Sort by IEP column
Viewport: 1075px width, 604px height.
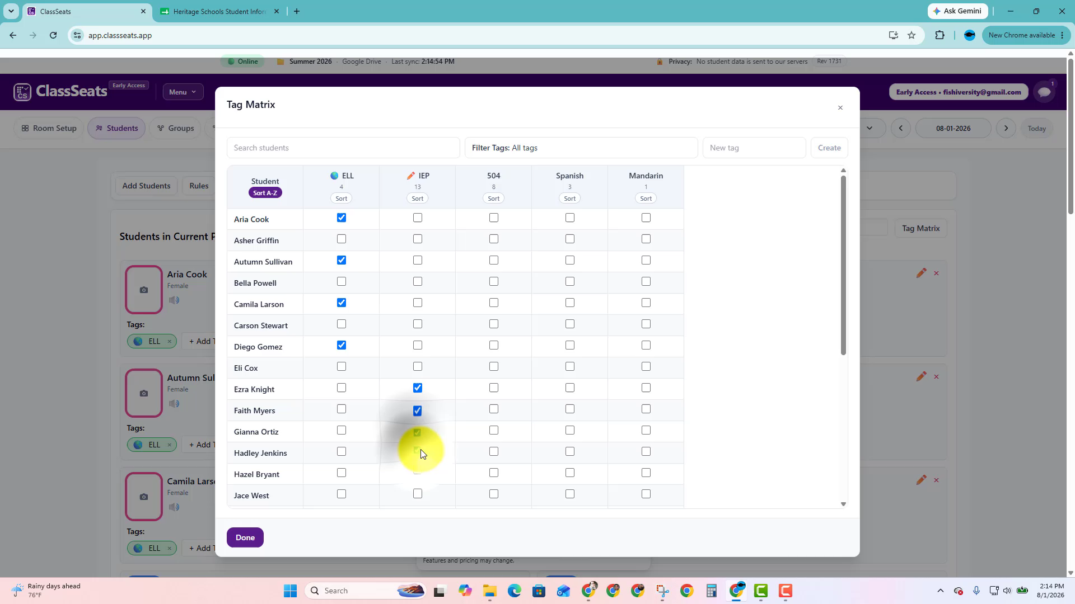click(418, 199)
